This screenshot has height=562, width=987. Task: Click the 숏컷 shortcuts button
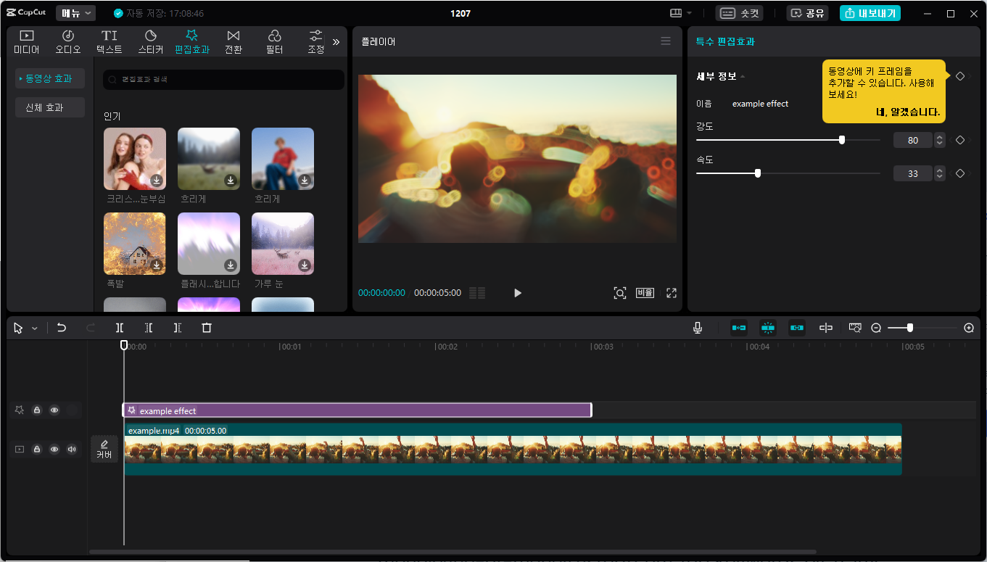coord(739,13)
